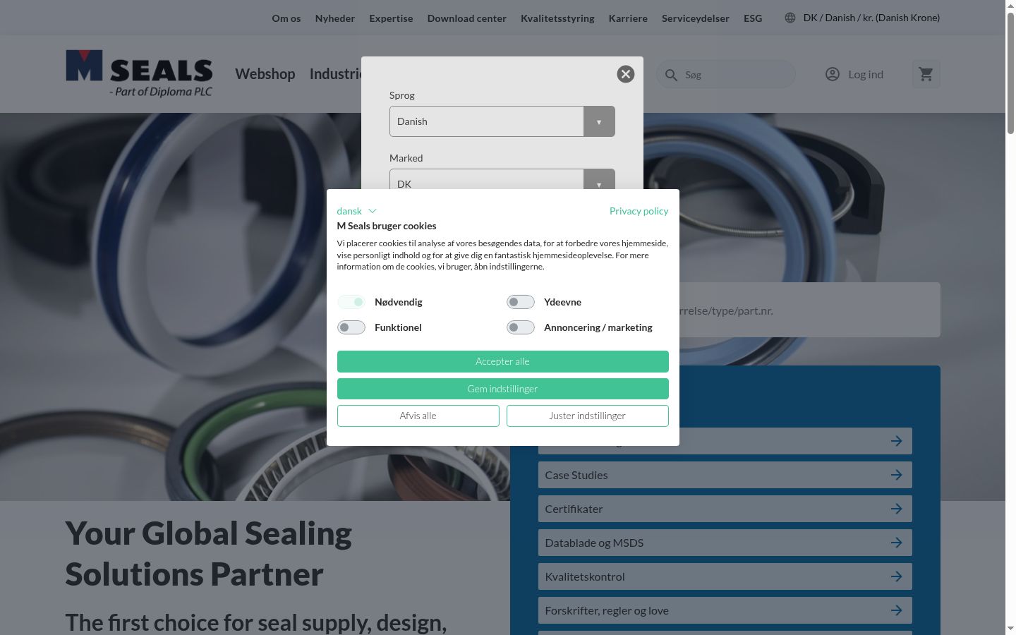Click the Afvis alle button
Viewport: 1016px width, 635px height.
click(418, 416)
